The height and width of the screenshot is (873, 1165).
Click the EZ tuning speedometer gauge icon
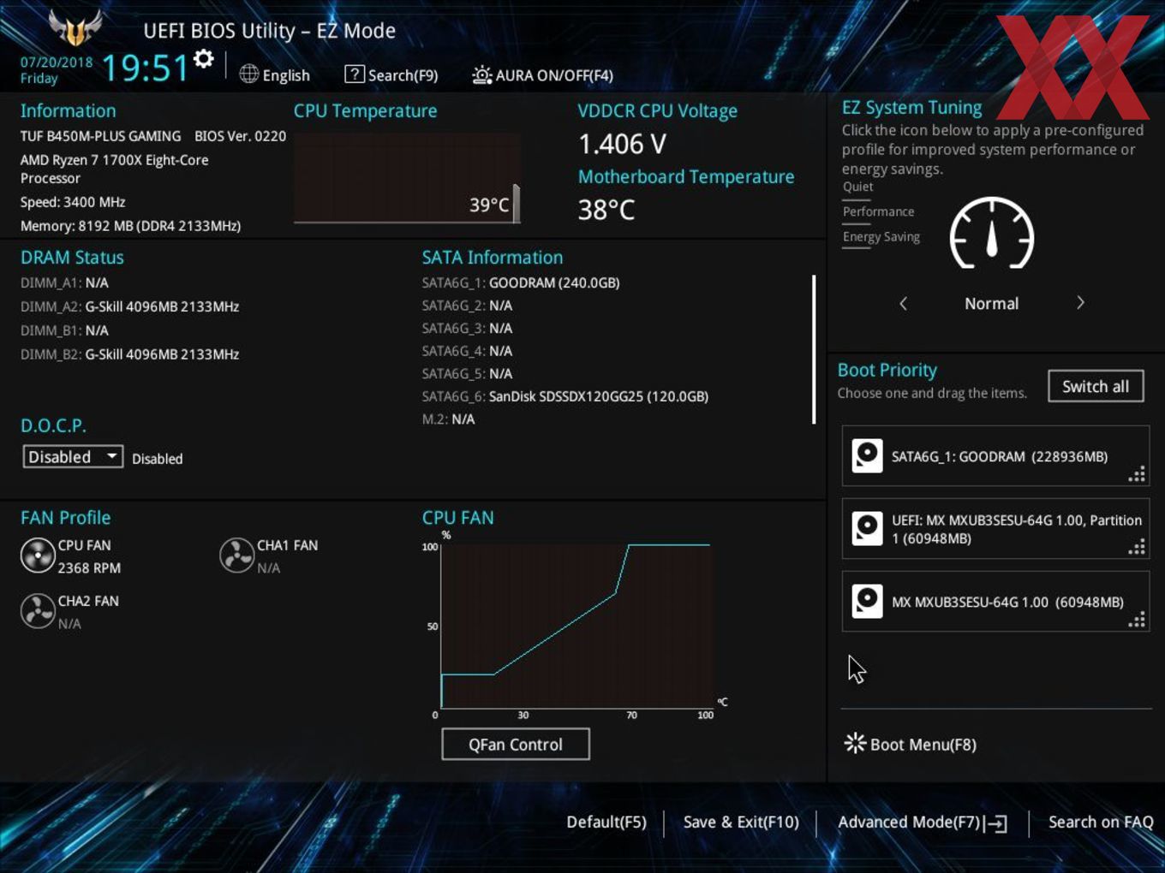[x=992, y=233]
